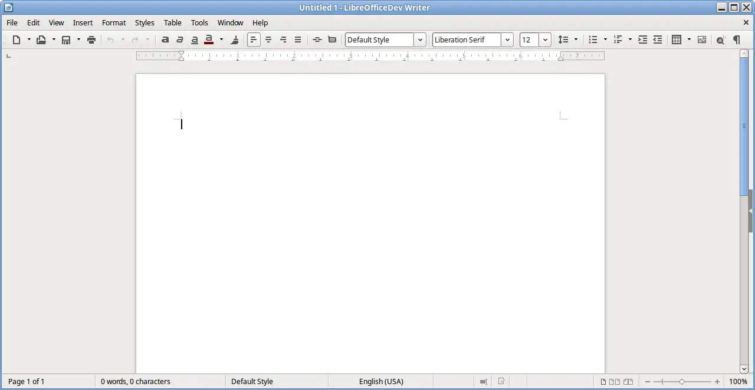
Task: Click the 100% zoom level field
Action: [738, 381]
